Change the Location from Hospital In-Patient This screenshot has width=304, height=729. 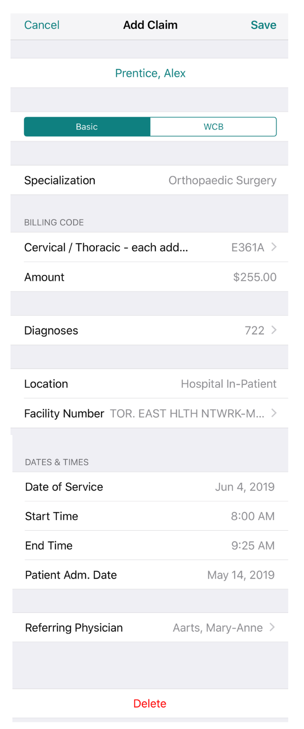228,384
